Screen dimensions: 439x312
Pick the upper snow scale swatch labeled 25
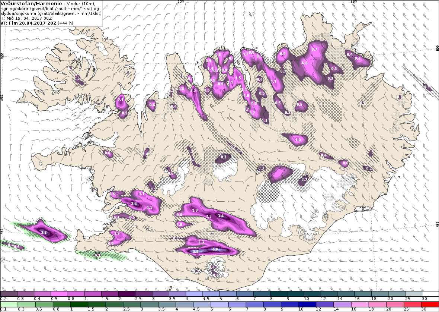coord(413,294)
